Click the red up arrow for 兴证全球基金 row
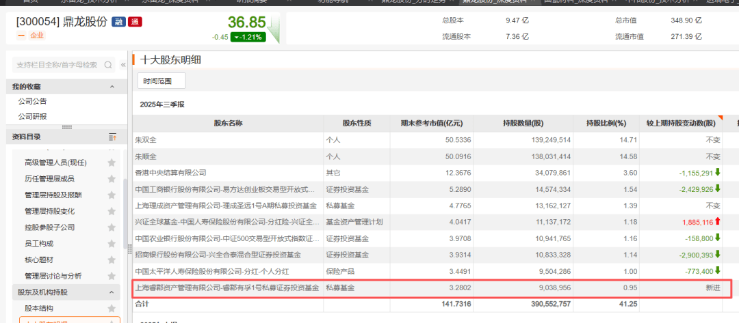 716,222
